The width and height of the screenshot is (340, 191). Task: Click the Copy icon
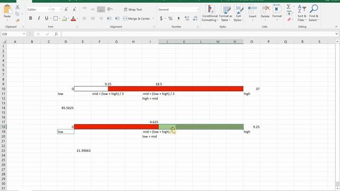coord(17,14)
